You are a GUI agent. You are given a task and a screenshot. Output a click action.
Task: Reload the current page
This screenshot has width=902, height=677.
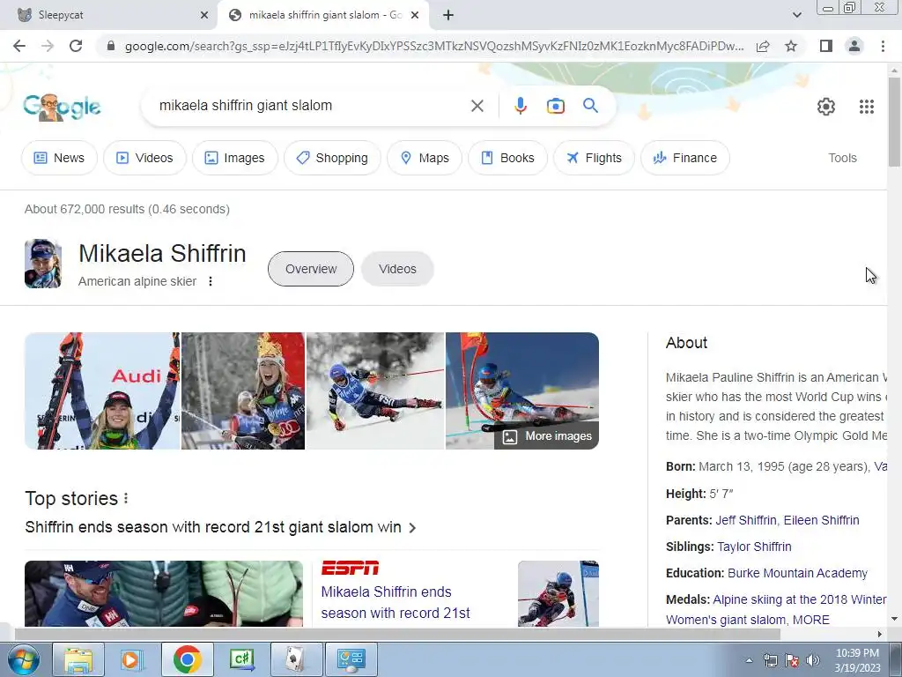tap(76, 46)
